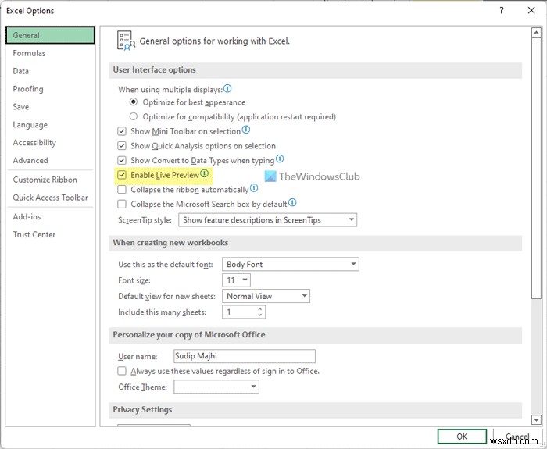Click the General options header icon

(x=126, y=41)
